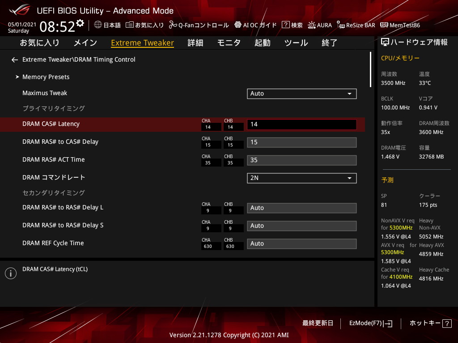The height and width of the screenshot is (343, 458).
Task: Select Extreme Tweaker tab
Action: coord(143,43)
